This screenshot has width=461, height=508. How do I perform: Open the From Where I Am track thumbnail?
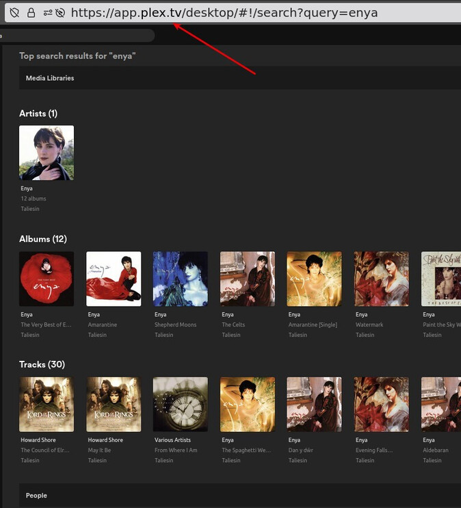181,405
